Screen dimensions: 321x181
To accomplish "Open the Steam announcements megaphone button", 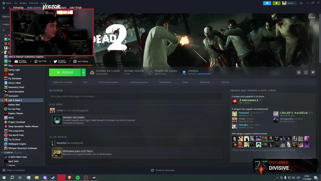I will pyautogui.click(x=267, y=3).
